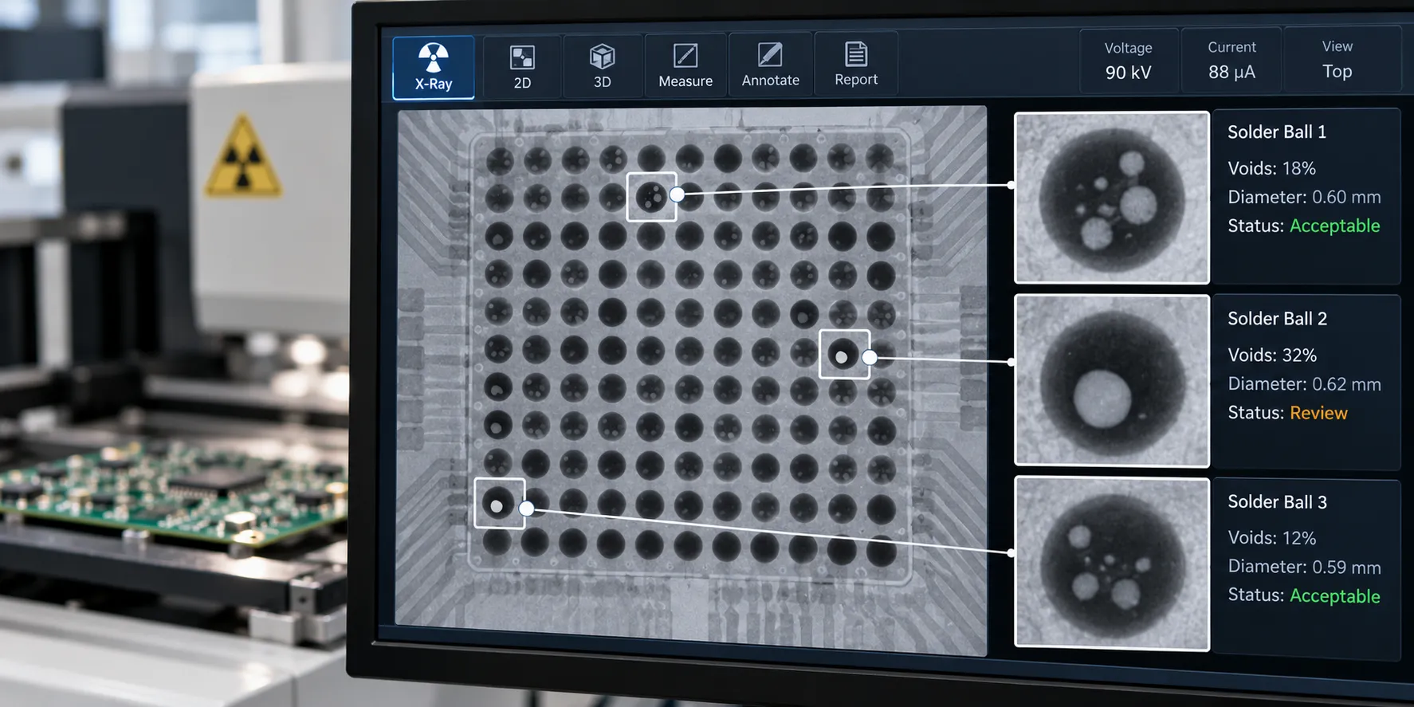
Task: Click 'Acceptable' status of Solder Ball 3
Action: 1334,596
